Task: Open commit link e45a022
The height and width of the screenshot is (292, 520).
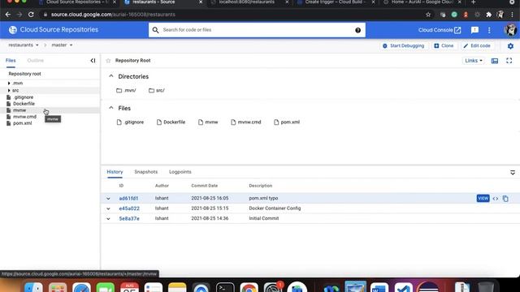Action: tap(129, 208)
